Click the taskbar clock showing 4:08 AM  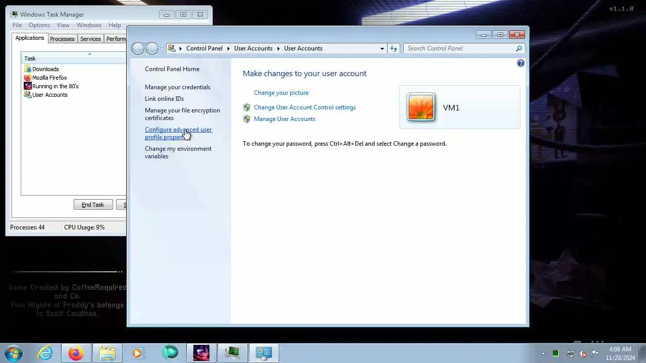point(620,353)
